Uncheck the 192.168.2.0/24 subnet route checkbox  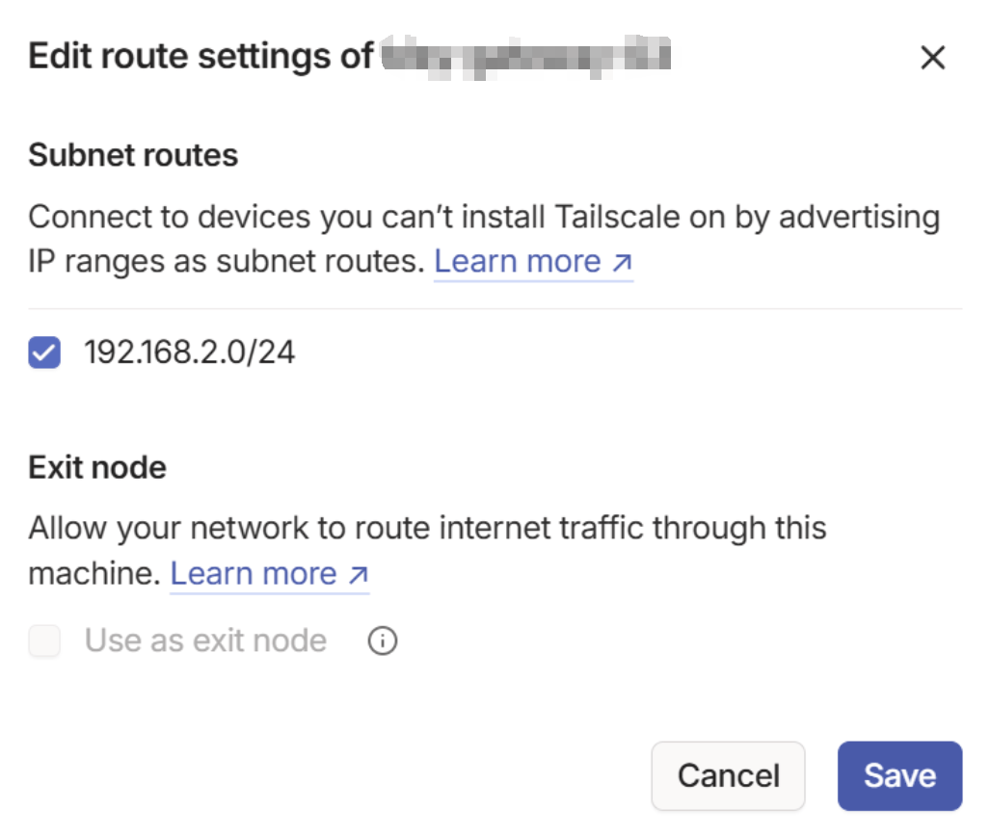click(44, 353)
